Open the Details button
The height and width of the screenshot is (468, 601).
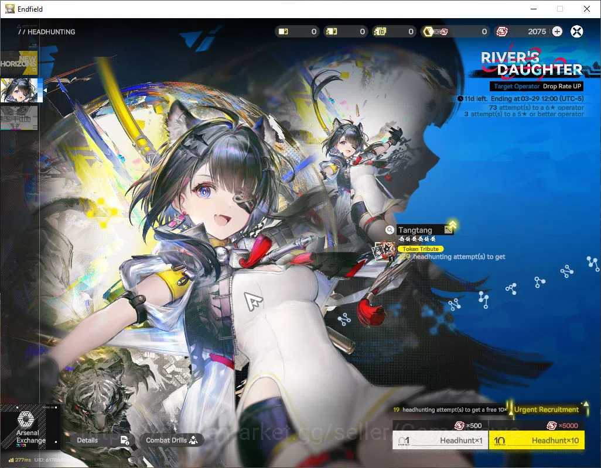point(102,440)
